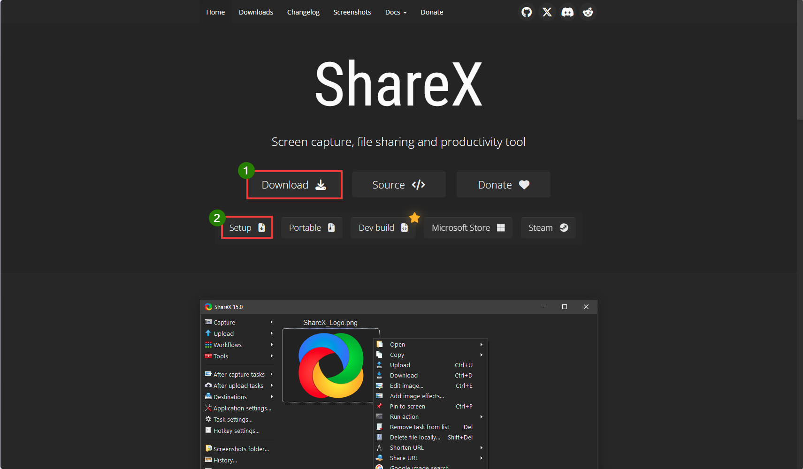This screenshot has height=469, width=803.
Task: Expand the Tools menu
Action: click(239, 356)
